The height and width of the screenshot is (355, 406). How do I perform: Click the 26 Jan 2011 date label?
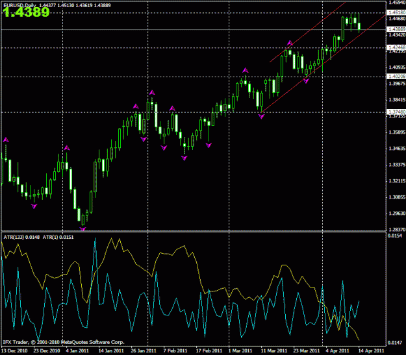pos(144,351)
